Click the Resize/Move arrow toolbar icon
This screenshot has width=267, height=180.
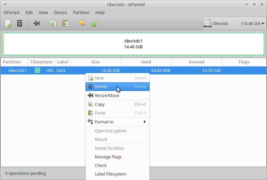pos(36,23)
